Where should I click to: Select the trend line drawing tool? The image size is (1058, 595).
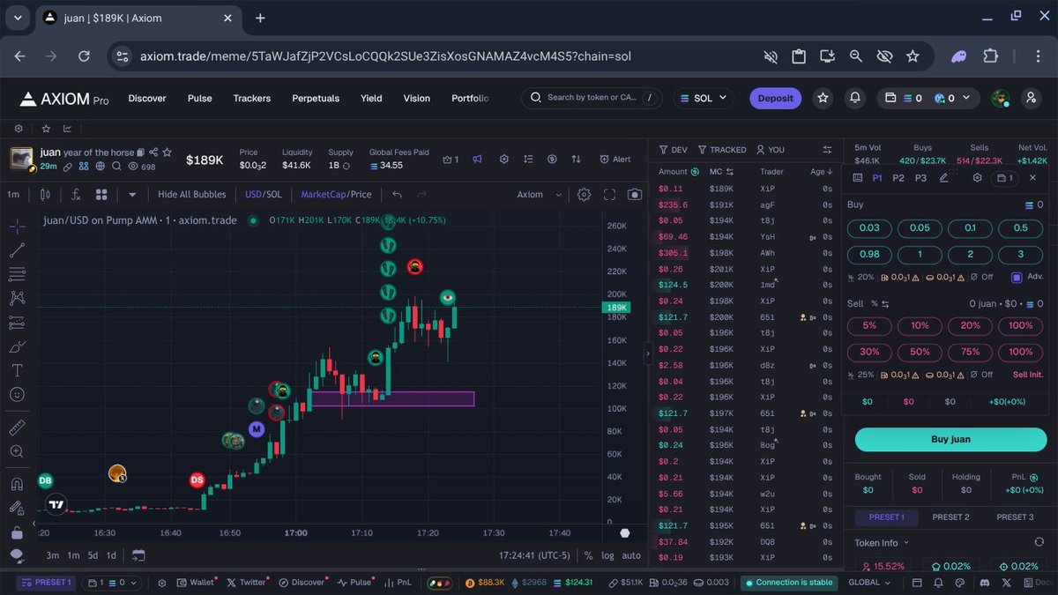(17, 250)
